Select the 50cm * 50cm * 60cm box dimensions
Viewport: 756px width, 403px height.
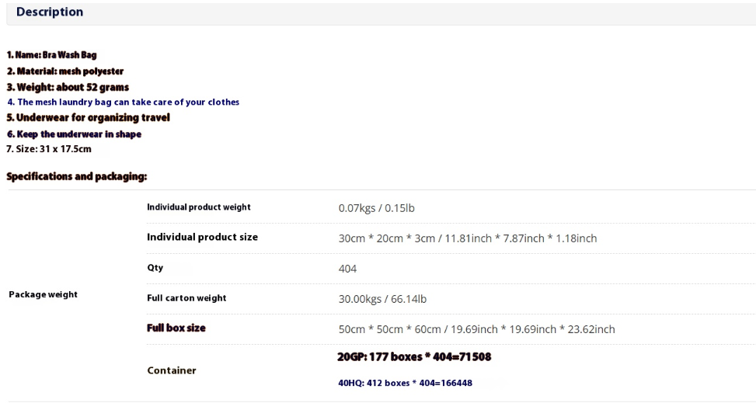[x=477, y=329]
